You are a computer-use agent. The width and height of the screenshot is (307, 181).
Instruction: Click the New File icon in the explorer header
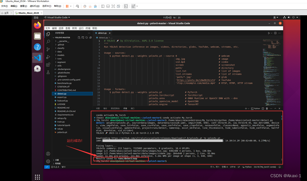[x=79, y=37]
